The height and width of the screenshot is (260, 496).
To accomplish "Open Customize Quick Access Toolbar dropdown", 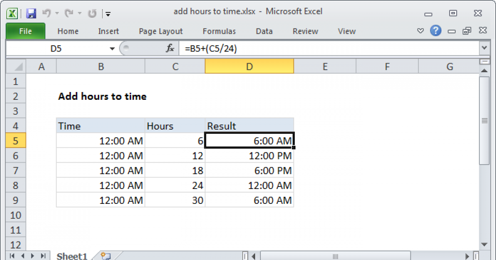I will coord(108,14).
